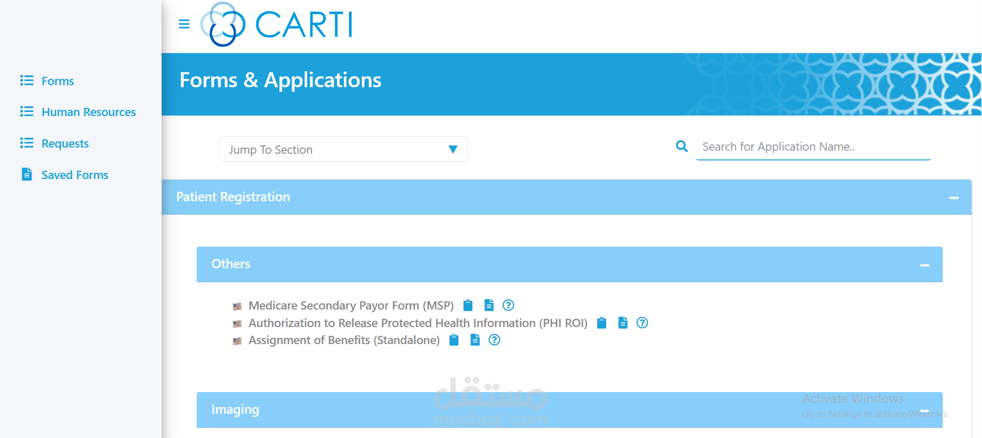Image resolution: width=982 pixels, height=438 pixels.
Task: Open the Jump To Section dropdown
Action: (343, 149)
